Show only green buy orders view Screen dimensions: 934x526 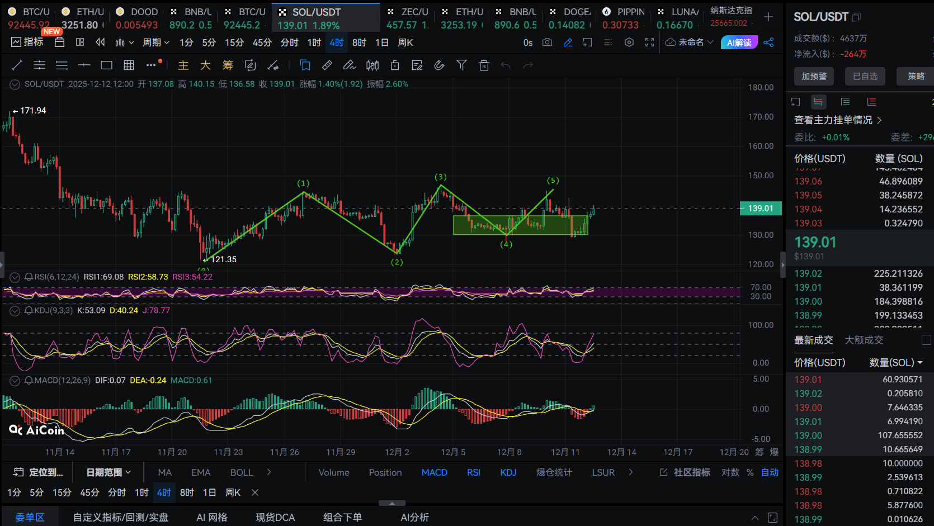click(x=845, y=102)
